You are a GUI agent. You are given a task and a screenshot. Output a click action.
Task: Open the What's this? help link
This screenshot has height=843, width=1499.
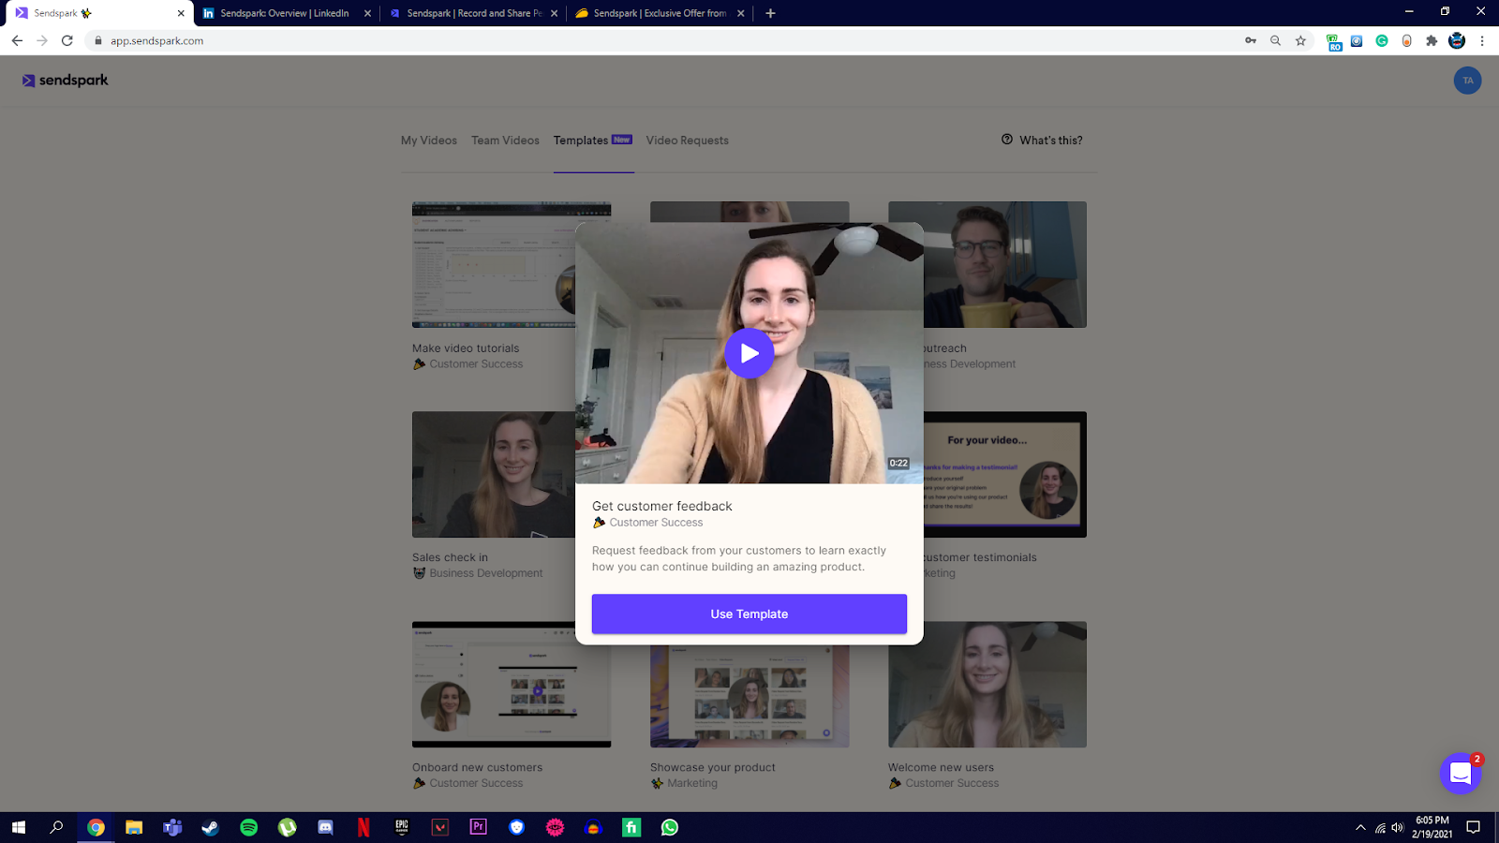click(1042, 140)
